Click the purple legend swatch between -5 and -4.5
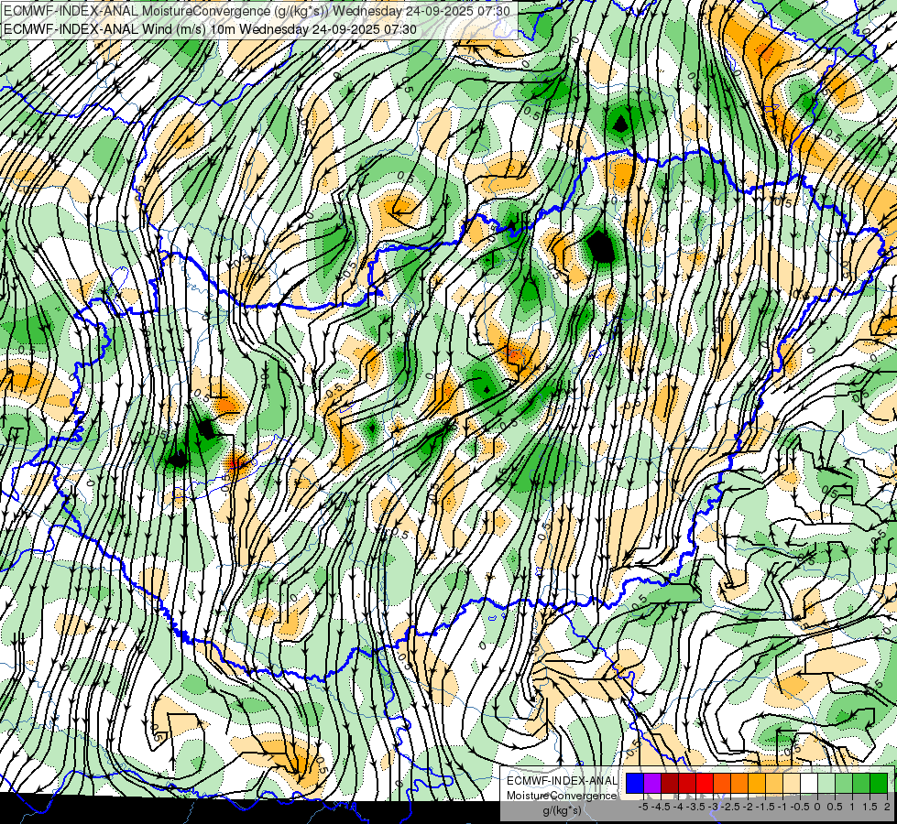The image size is (897, 824). click(x=652, y=783)
